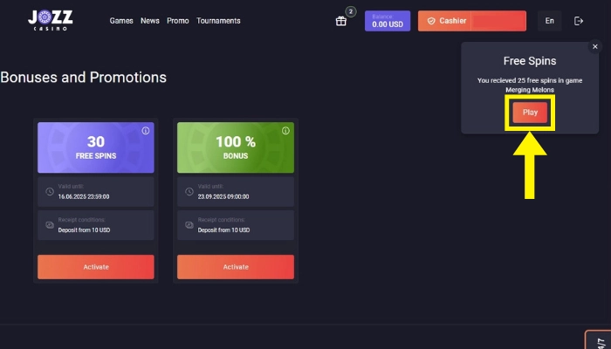Open the En language selector
The width and height of the screenshot is (611, 349).
[x=549, y=21]
